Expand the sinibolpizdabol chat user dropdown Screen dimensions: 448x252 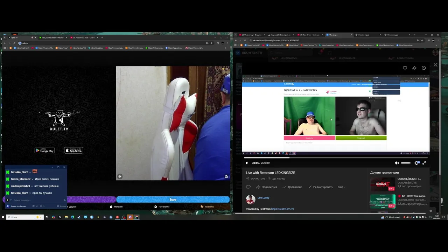coord(32,186)
